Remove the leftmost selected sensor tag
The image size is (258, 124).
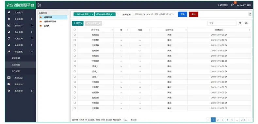coord(93,14)
